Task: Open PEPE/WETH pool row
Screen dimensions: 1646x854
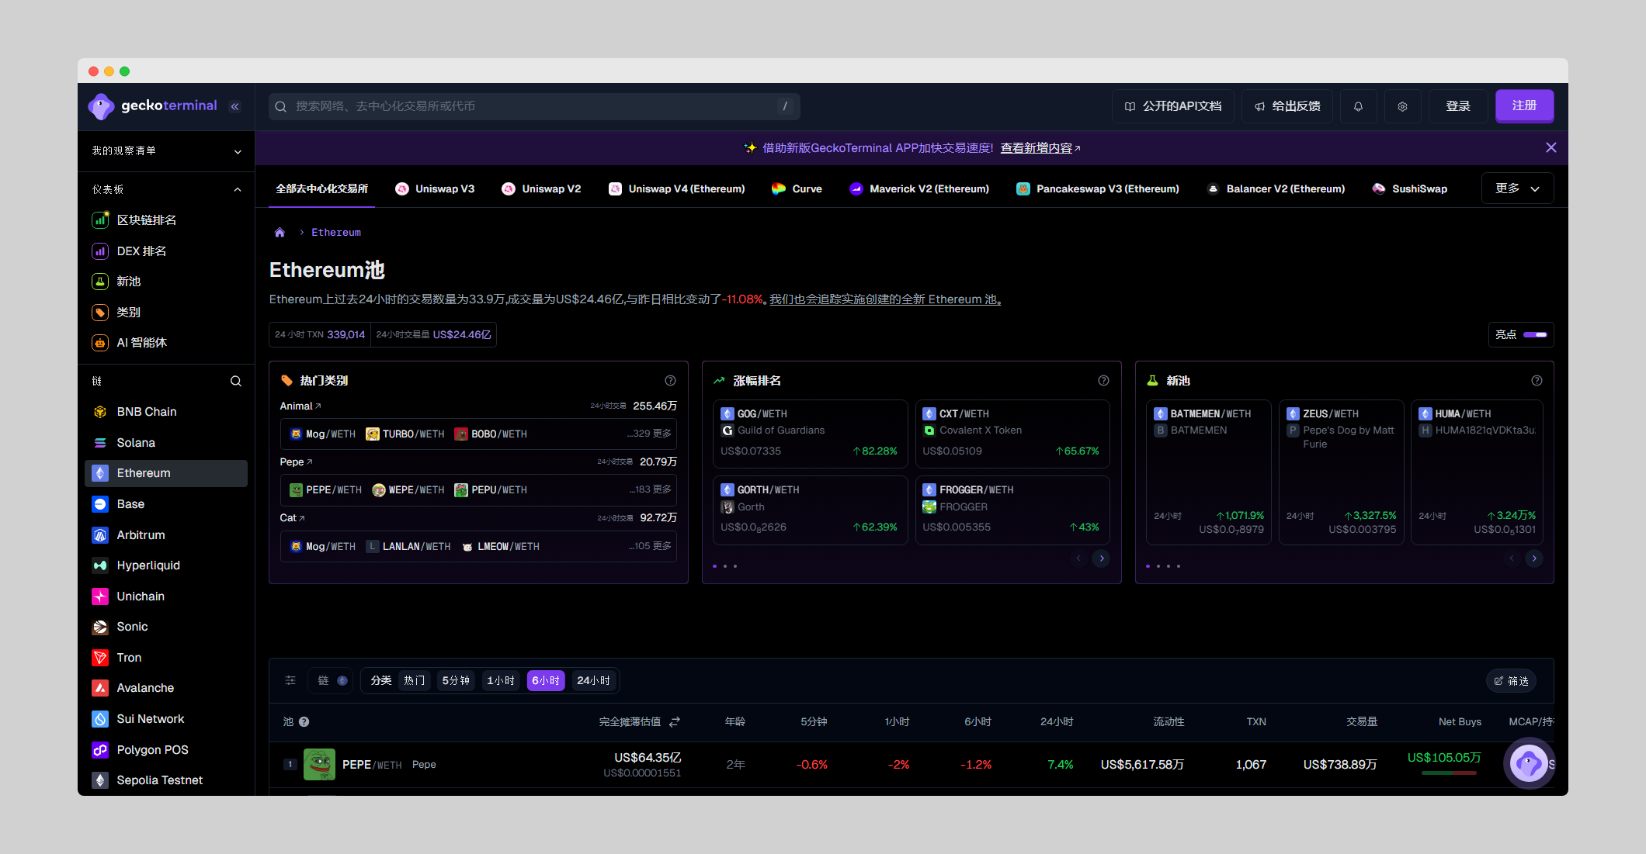Action: coord(912,765)
